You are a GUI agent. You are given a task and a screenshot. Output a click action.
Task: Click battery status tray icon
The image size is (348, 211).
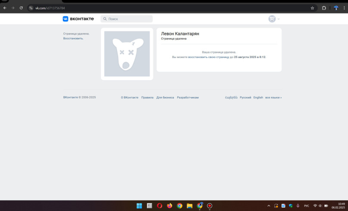(x=326, y=206)
